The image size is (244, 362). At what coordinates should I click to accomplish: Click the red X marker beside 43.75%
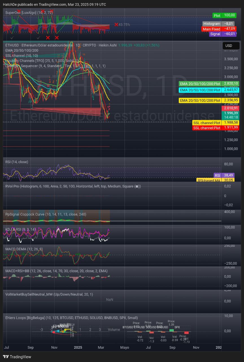coord(116,25)
